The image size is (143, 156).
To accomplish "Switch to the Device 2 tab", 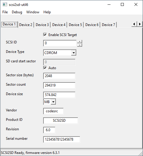I will [x=26, y=25].
